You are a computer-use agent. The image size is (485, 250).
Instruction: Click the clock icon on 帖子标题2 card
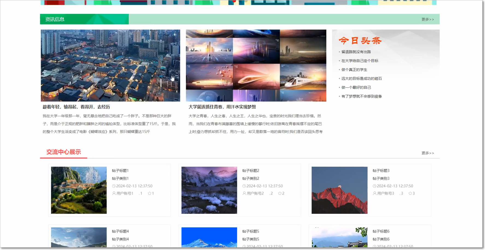pos(244,186)
